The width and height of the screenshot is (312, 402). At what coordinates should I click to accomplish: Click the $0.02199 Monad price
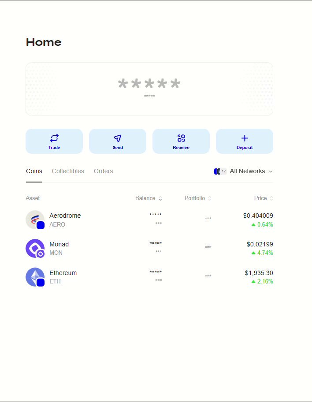click(x=260, y=244)
